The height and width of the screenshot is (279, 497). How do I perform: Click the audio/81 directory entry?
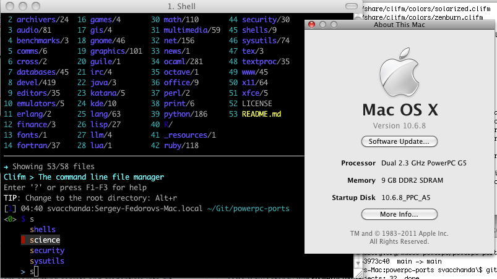tap(34, 30)
